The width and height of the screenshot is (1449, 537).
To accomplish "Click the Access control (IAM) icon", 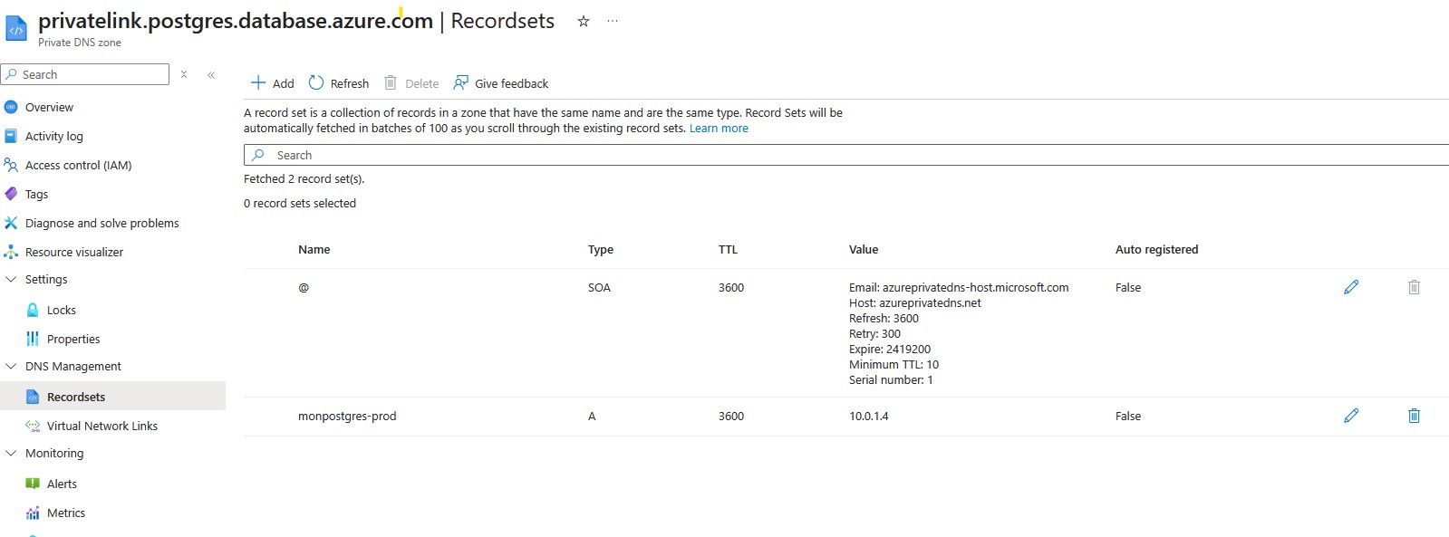I will pyautogui.click(x=11, y=165).
